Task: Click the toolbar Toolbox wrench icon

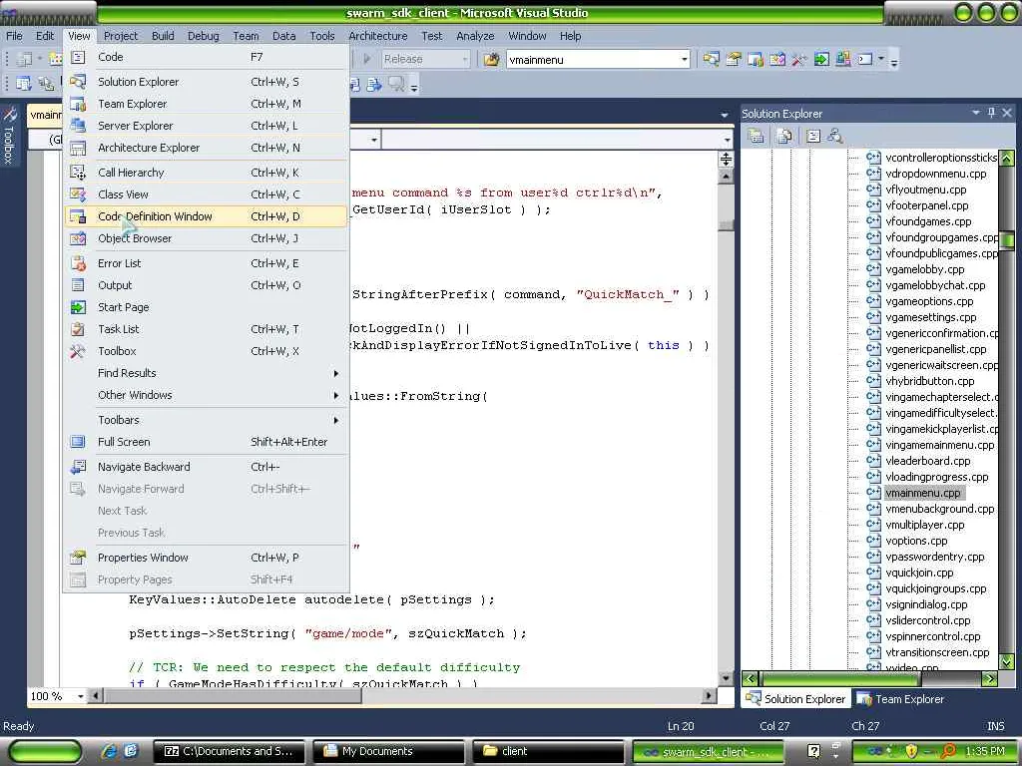Action: [x=799, y=60]
